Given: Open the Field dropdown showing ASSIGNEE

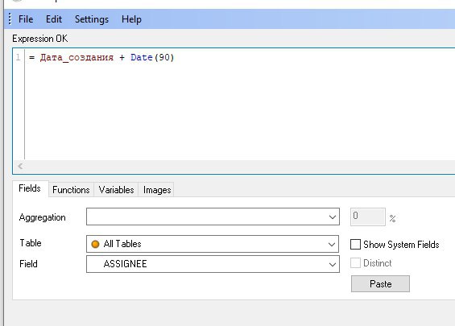Looking at the screenshot, I should click(213, 264).
